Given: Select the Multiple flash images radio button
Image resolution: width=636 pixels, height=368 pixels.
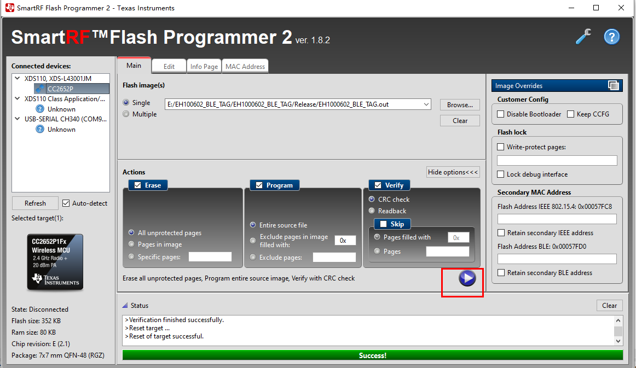Looking at the screenshot, I should 126,114.
